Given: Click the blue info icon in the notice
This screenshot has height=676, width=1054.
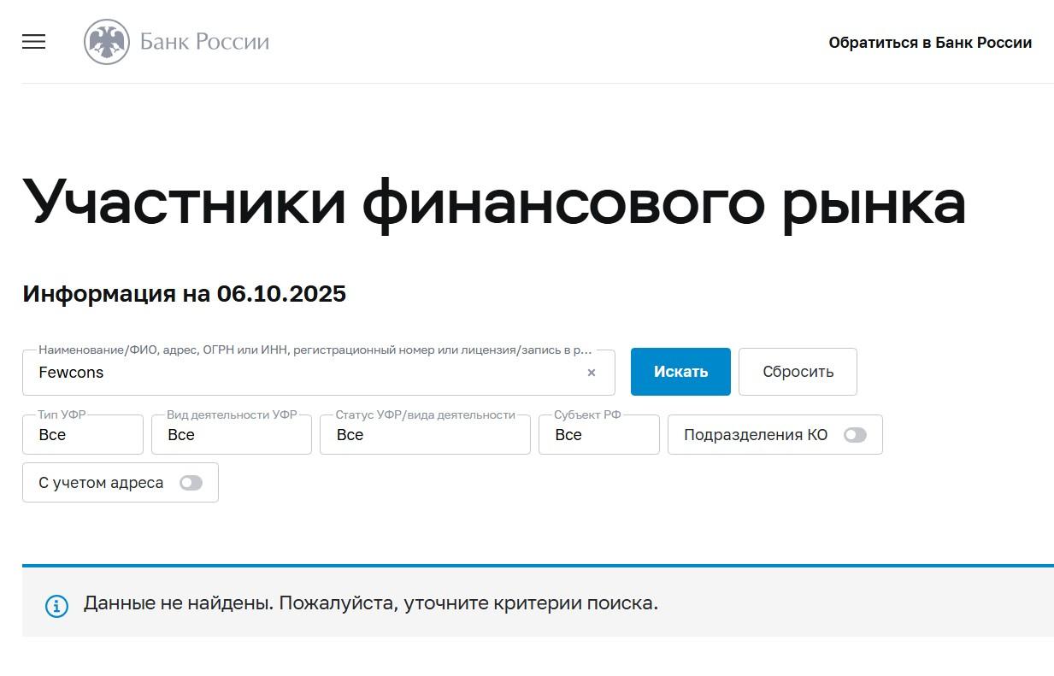Looking at the screenshot, I should click(x=56, y=606).
